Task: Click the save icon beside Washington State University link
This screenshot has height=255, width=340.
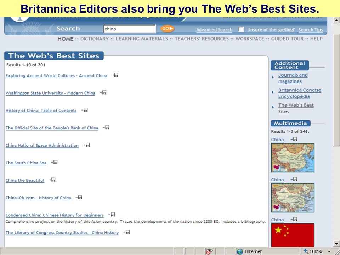Action: (x=103, y=92)
